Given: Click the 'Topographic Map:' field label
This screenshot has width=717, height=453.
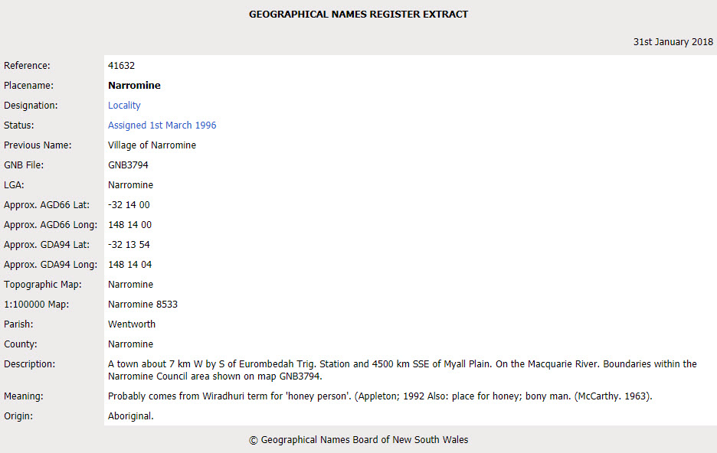Looking at the screenshot, I should pyautogui.click(x=42, y=285).
